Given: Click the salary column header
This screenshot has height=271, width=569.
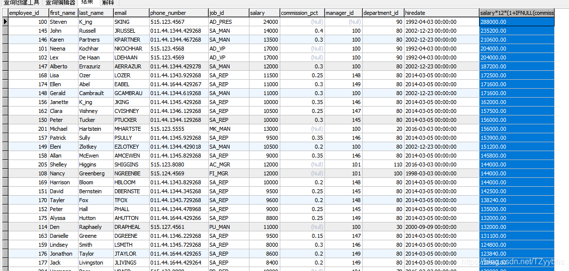Looking at the screenshot, I should tap(264, 13).
